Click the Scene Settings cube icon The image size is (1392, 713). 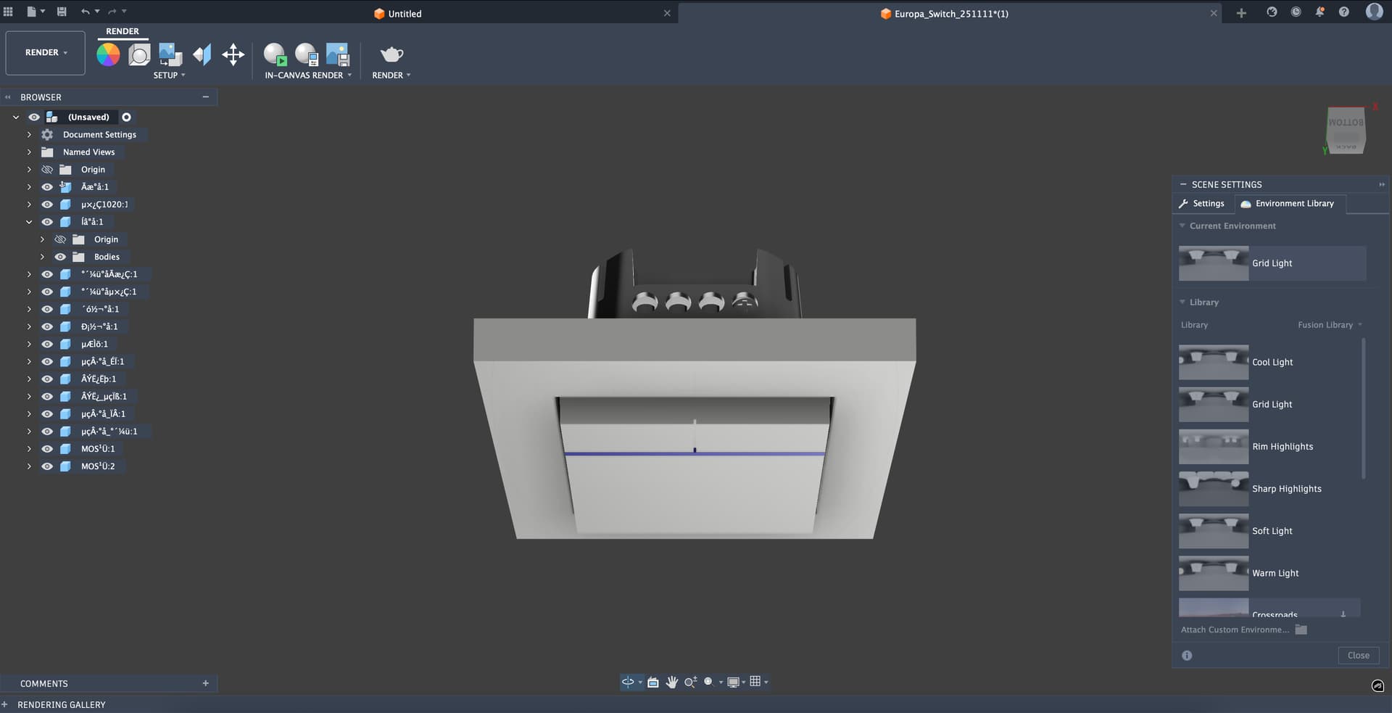click(x=139, y=54)
